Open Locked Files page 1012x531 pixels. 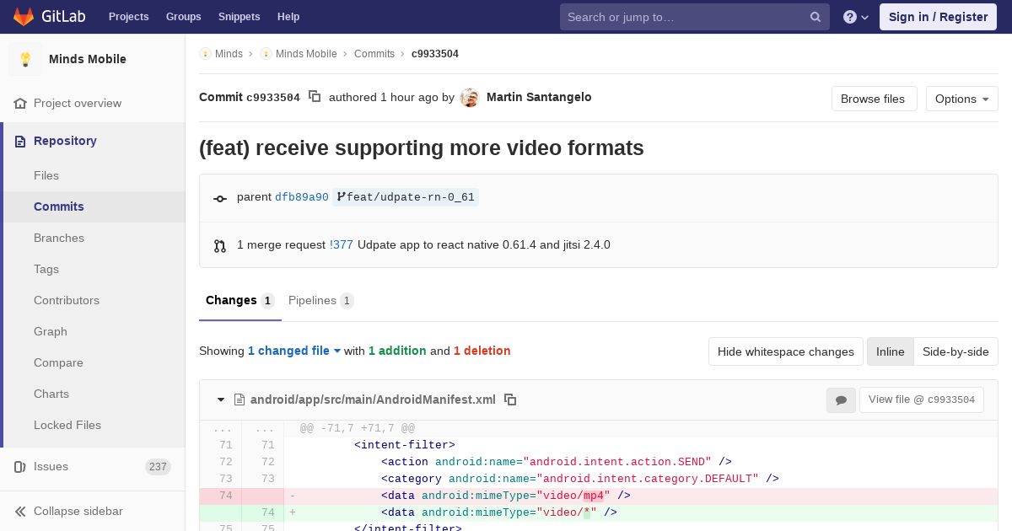click(67, 425)
